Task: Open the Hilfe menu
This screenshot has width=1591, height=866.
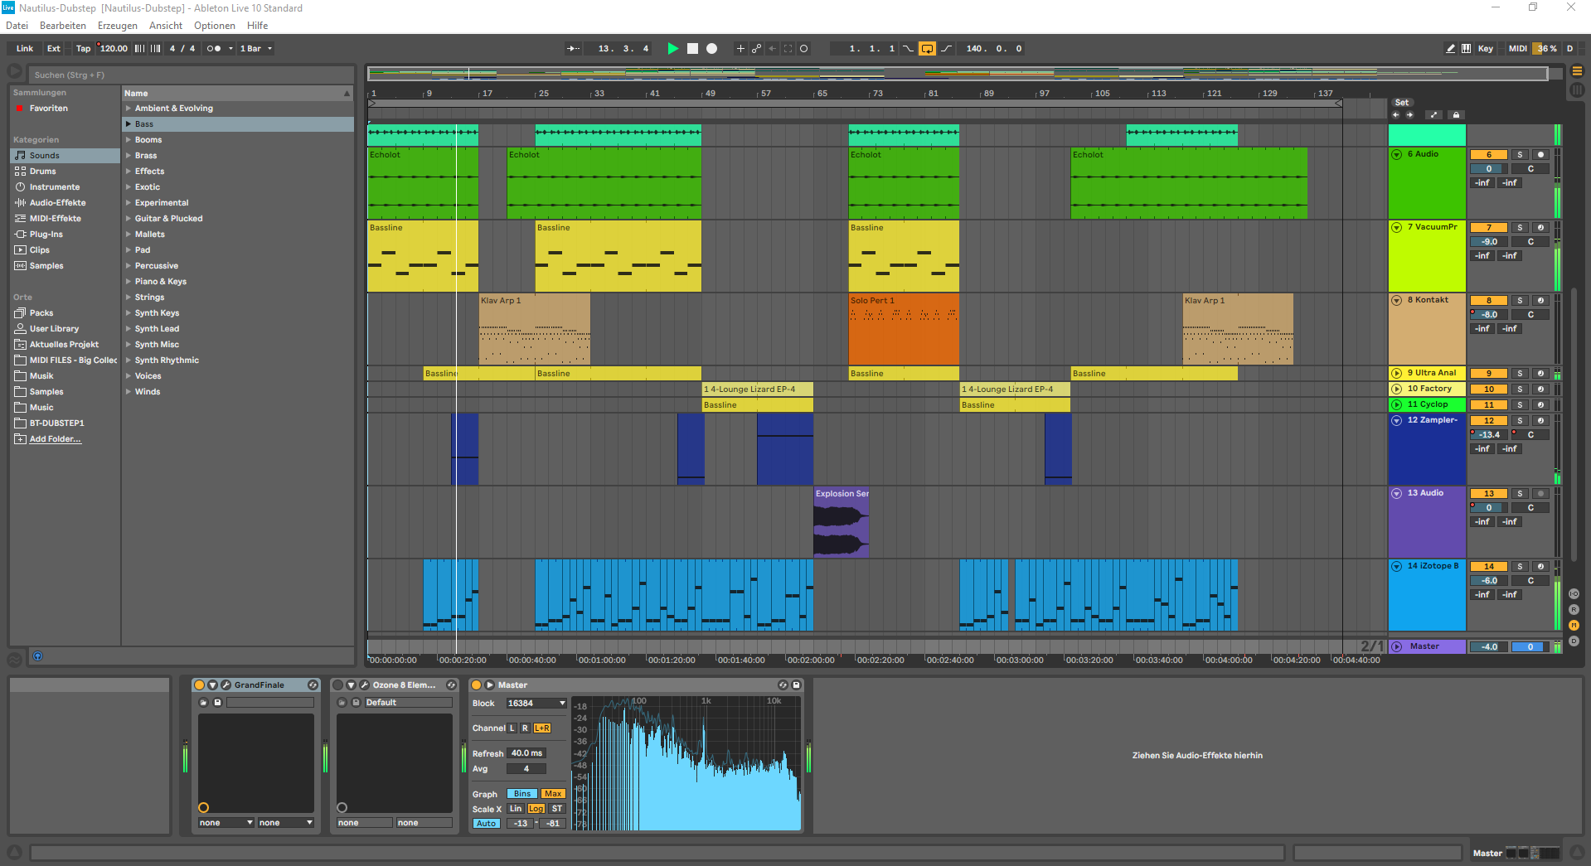Action: tap(258, 26)
